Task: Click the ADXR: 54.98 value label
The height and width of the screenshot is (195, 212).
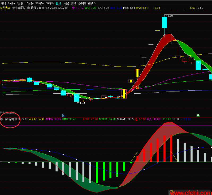Action: pyautogui.click(x=37, y=119)
